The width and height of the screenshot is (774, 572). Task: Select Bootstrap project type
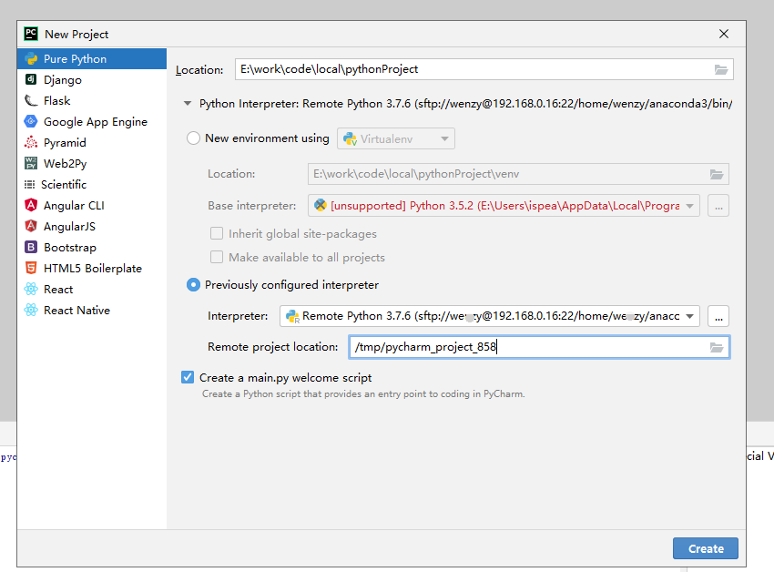(x=92, y=247)
